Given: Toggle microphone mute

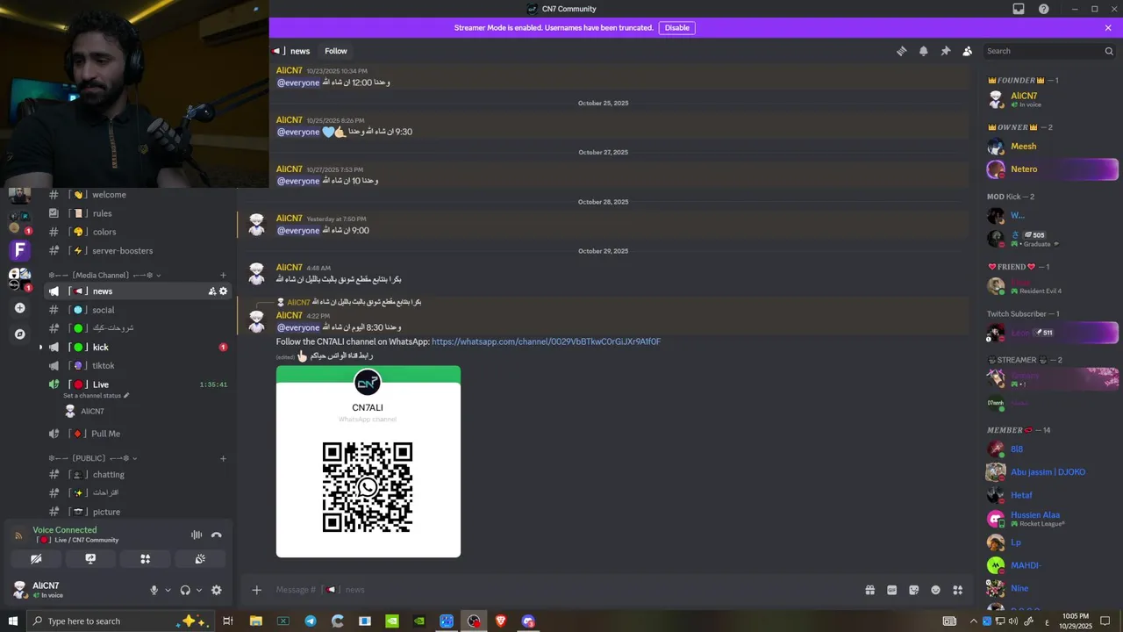Looking at the screenshot, I should 154,590.
